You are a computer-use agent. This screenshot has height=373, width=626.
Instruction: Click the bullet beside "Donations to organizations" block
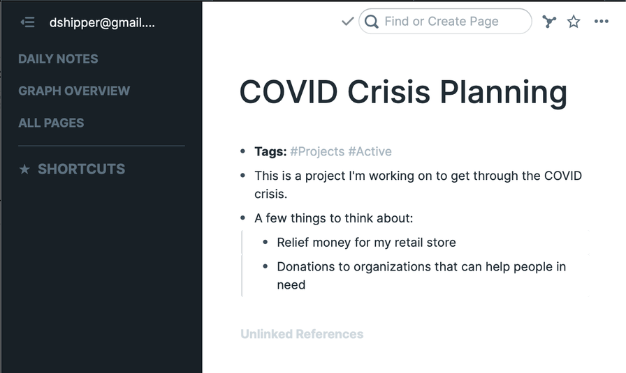click(265, 266)
